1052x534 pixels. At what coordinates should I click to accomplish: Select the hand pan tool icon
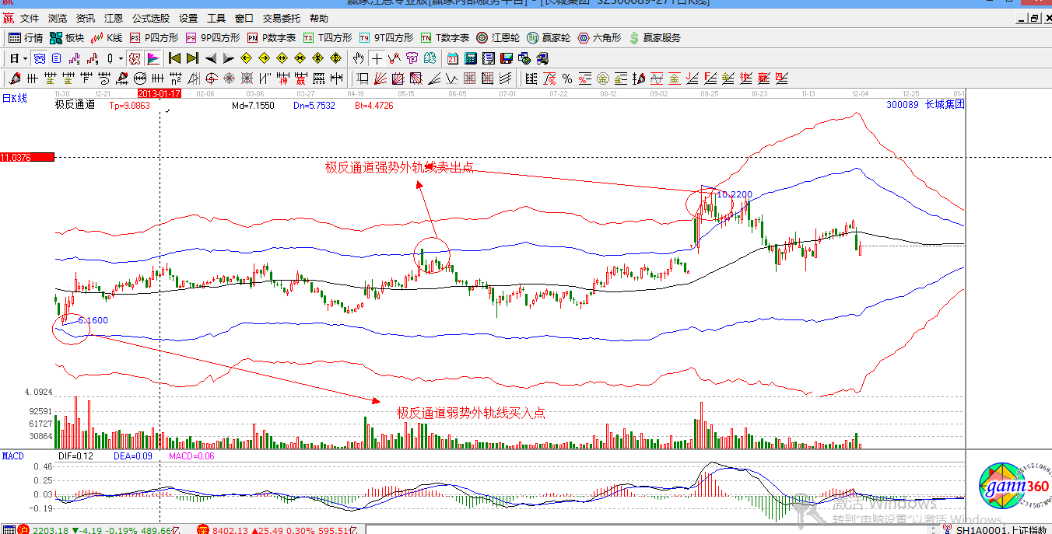tap(358, 58)
